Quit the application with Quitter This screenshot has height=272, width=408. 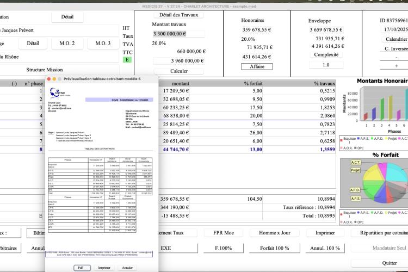pos(380,263)
